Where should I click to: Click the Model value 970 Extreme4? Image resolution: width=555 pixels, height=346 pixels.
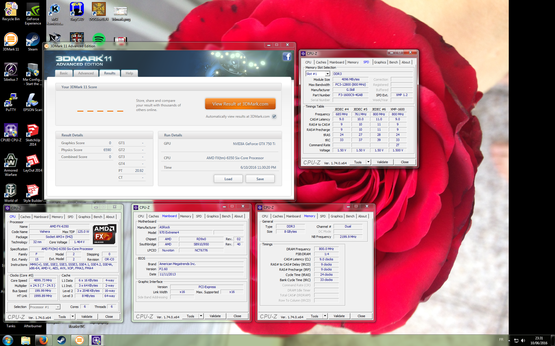click(186, 232)
